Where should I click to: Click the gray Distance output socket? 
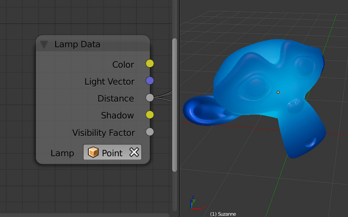click(x=150, y=98)
